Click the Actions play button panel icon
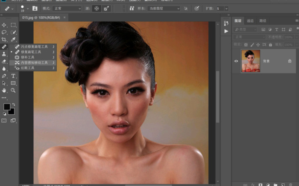This screenshot has height=186, width=299. pos(226,31)
